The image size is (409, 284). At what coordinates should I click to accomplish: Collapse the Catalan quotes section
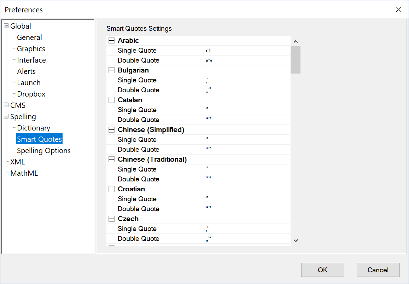tap(111, 100)
